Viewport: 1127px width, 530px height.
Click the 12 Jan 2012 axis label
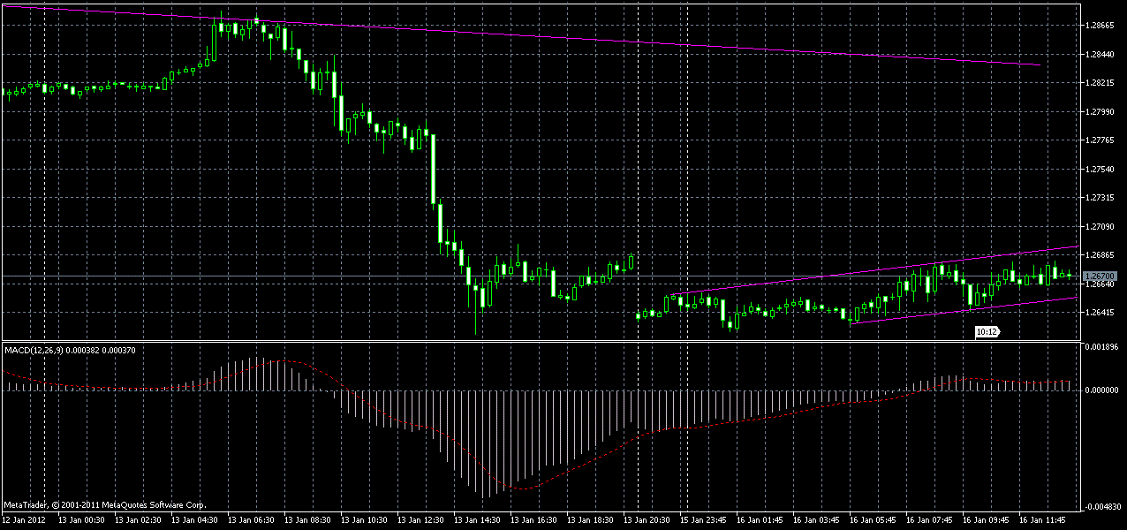point(25,519)
